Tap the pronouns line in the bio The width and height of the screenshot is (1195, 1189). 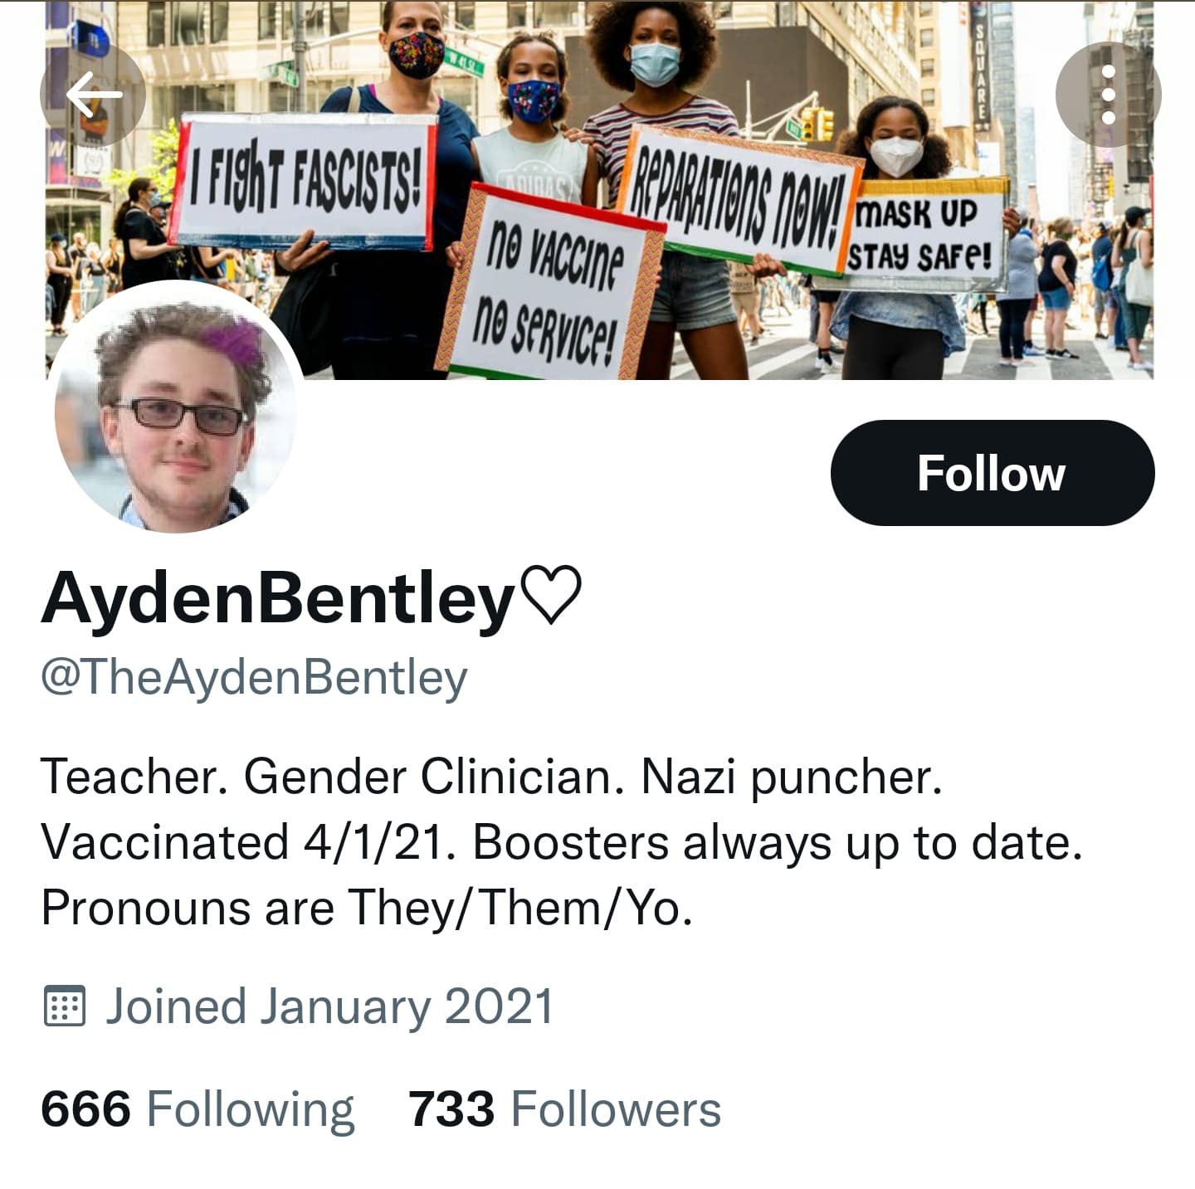click(367, 908)
